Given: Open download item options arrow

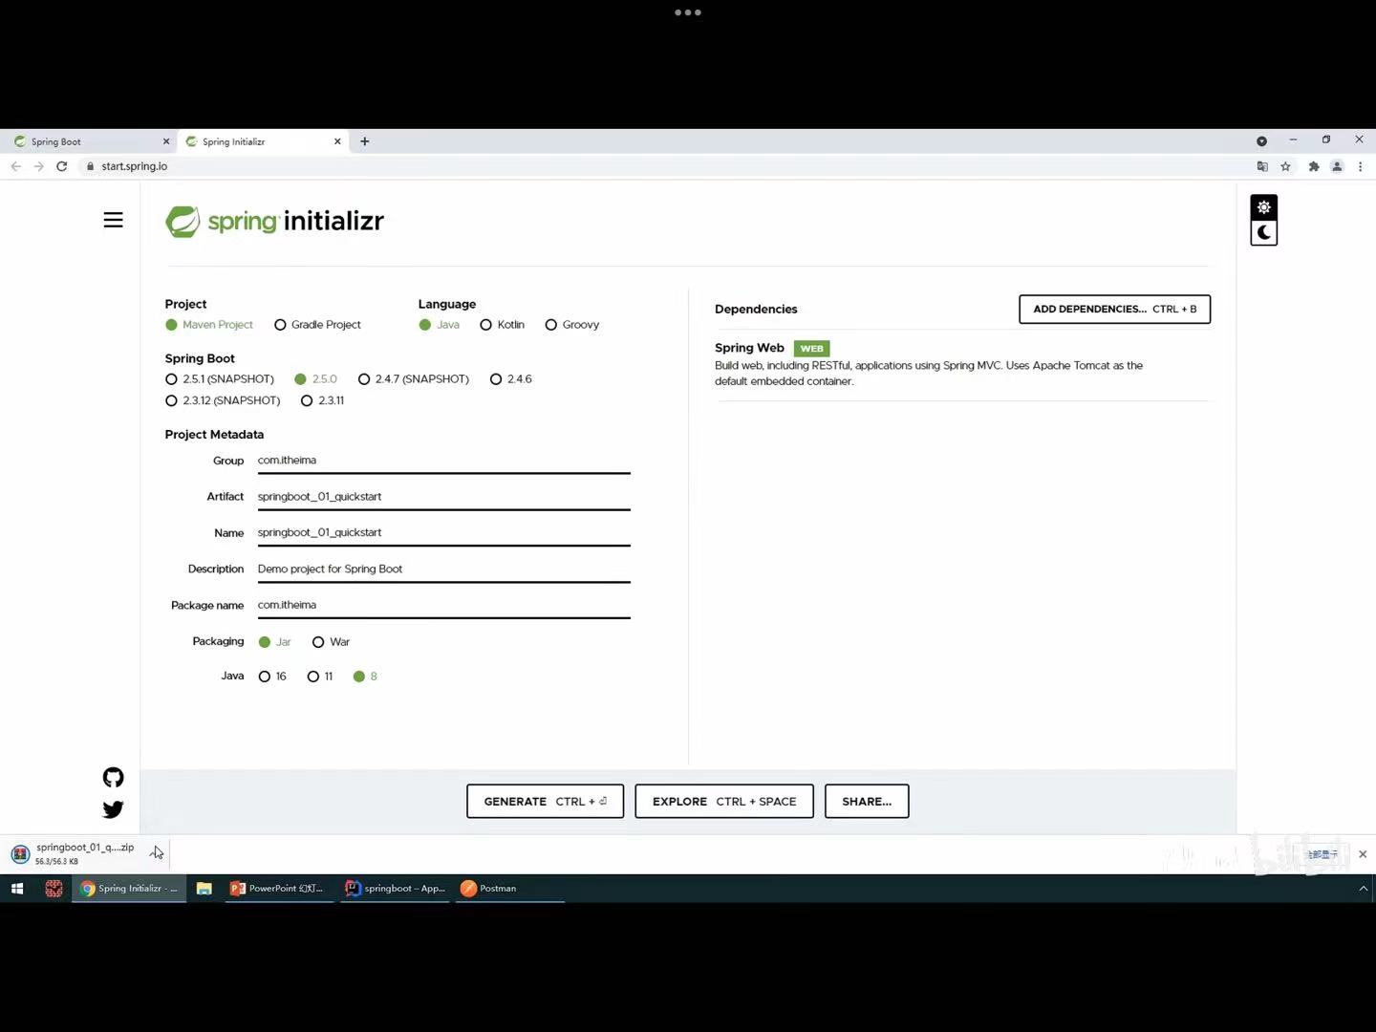Looking at the screenshot, I should (x=156, y=852).
